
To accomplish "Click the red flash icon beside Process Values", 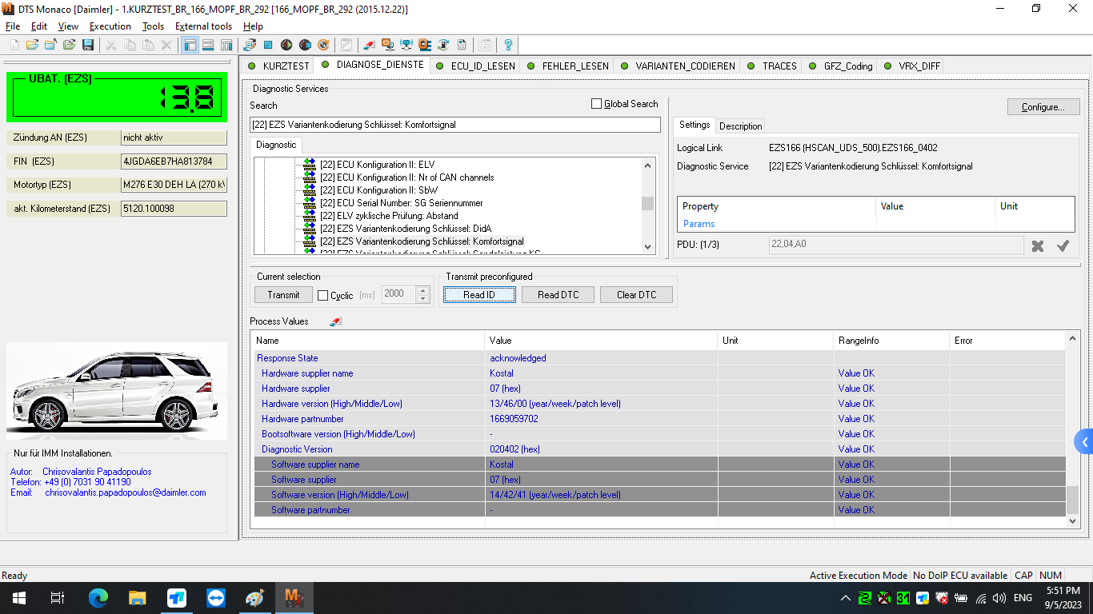I will pos(335,321).
